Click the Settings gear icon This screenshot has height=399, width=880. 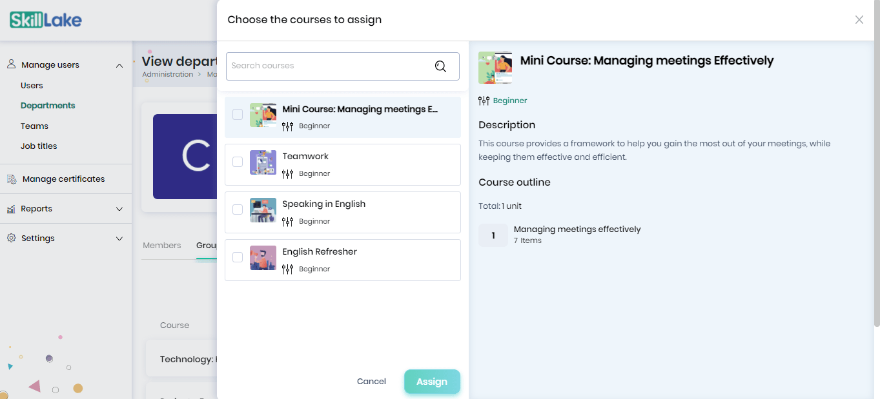coord(11,238)
